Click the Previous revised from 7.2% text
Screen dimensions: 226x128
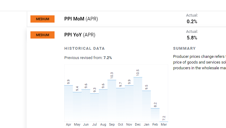tap(88, 58)
